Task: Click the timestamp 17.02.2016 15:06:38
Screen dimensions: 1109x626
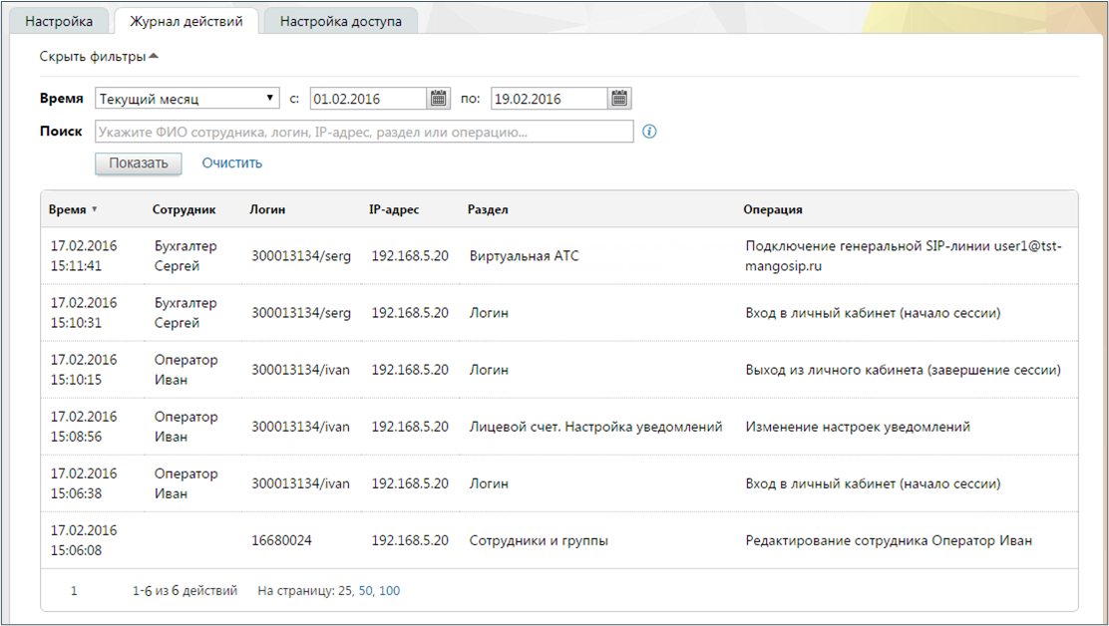Action: point(84,483)
